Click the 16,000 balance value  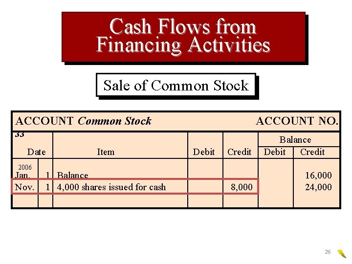pyautogui.click(x=318, y=176)
